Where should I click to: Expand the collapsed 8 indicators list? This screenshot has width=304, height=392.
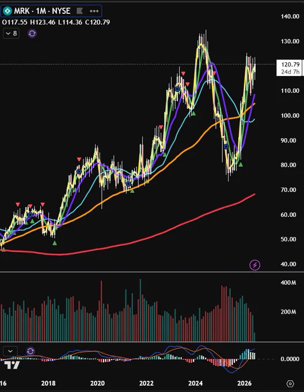[x=12, y=33]
